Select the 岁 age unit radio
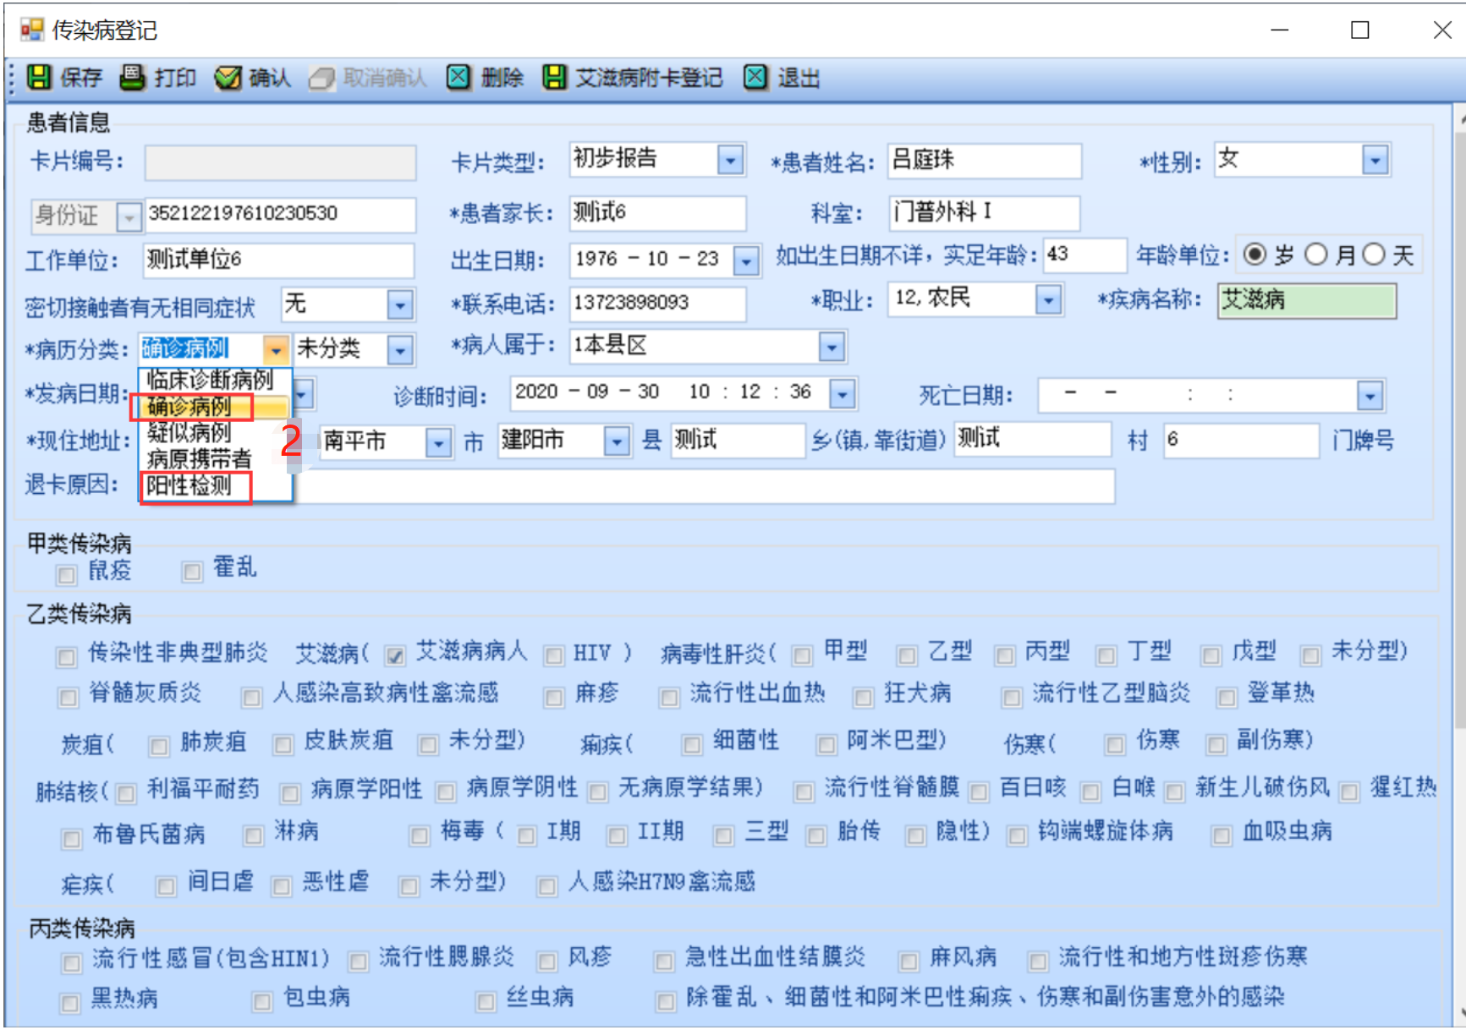1466x1030 pixels. [1255, 255]
